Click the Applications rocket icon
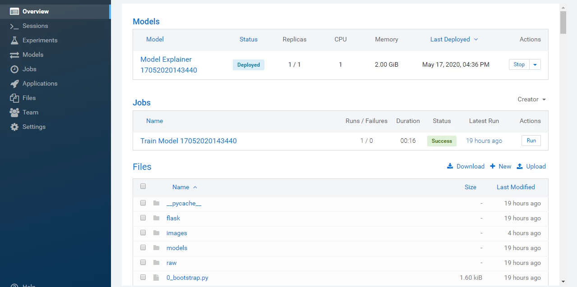The image size is (577, 287). coord(14,83)
